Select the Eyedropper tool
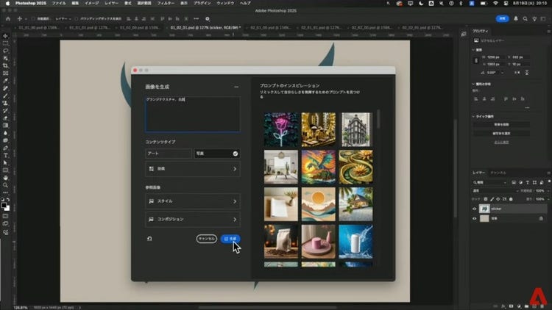This screenshot has width=552, height=310. [5, 81]
